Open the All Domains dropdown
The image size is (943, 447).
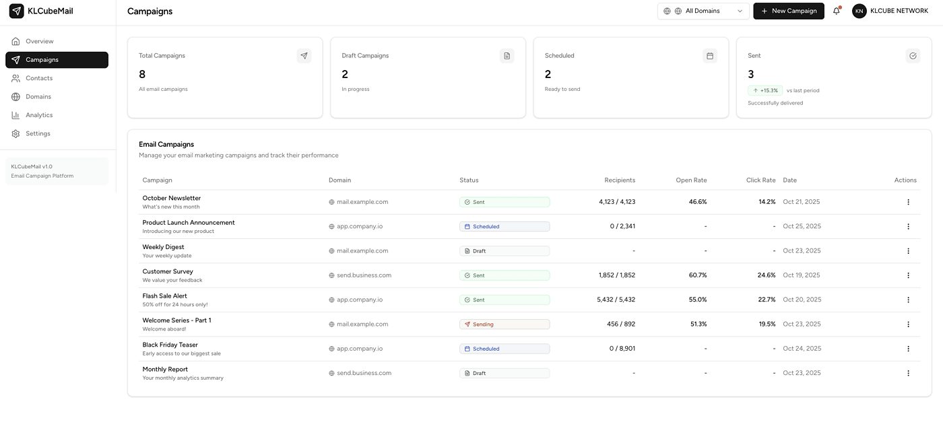click(703, 11)
